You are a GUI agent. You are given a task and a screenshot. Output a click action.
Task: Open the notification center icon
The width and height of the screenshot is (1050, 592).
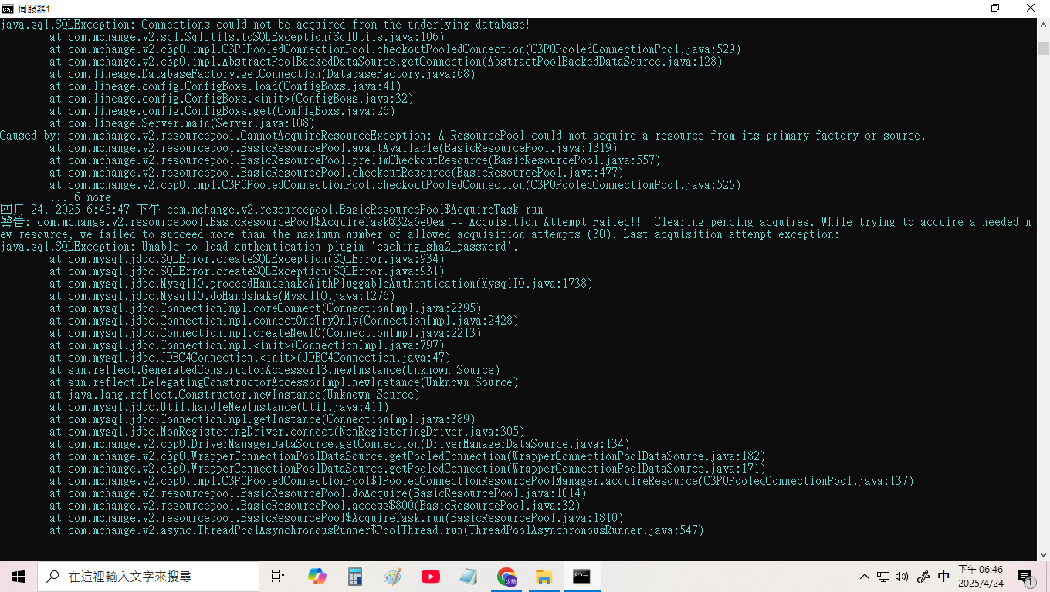(x=1026, y=577)
